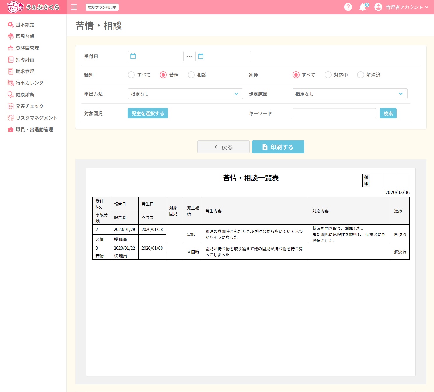Click the うぇぶさくら logo
Screen dimensions: 434x392
coord(33,7)
